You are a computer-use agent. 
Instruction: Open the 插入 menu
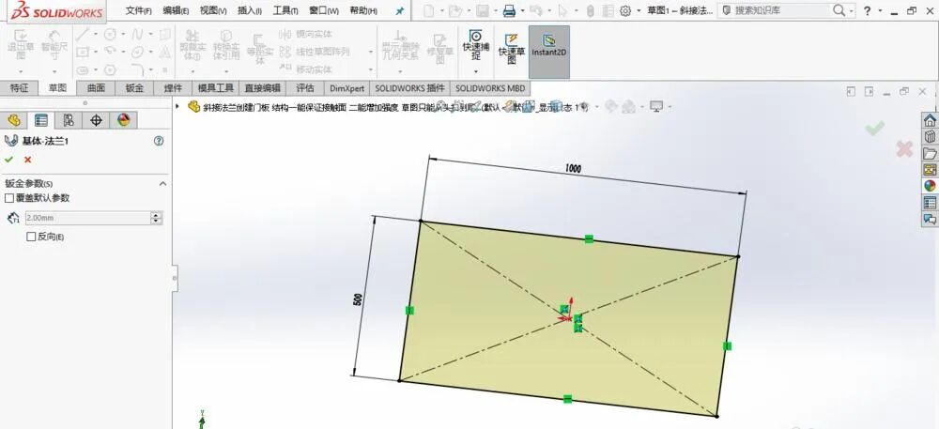click(249, 10)
